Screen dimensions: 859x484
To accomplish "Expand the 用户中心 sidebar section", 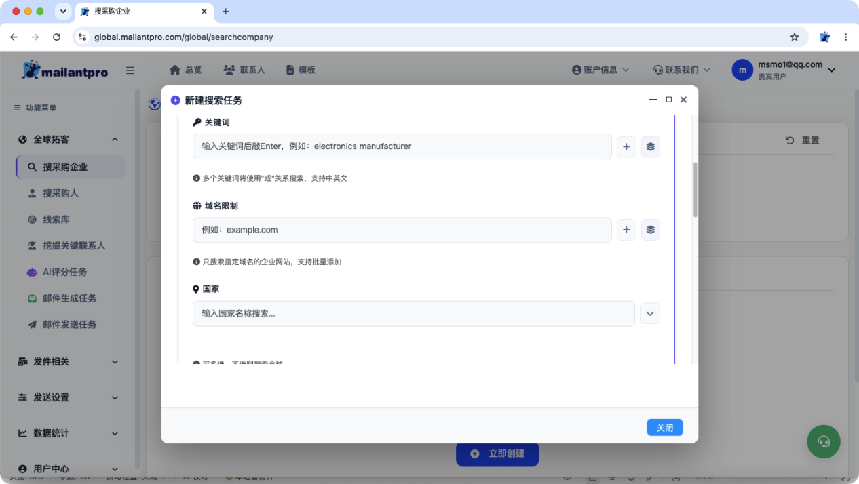I will tap(68, 469).
